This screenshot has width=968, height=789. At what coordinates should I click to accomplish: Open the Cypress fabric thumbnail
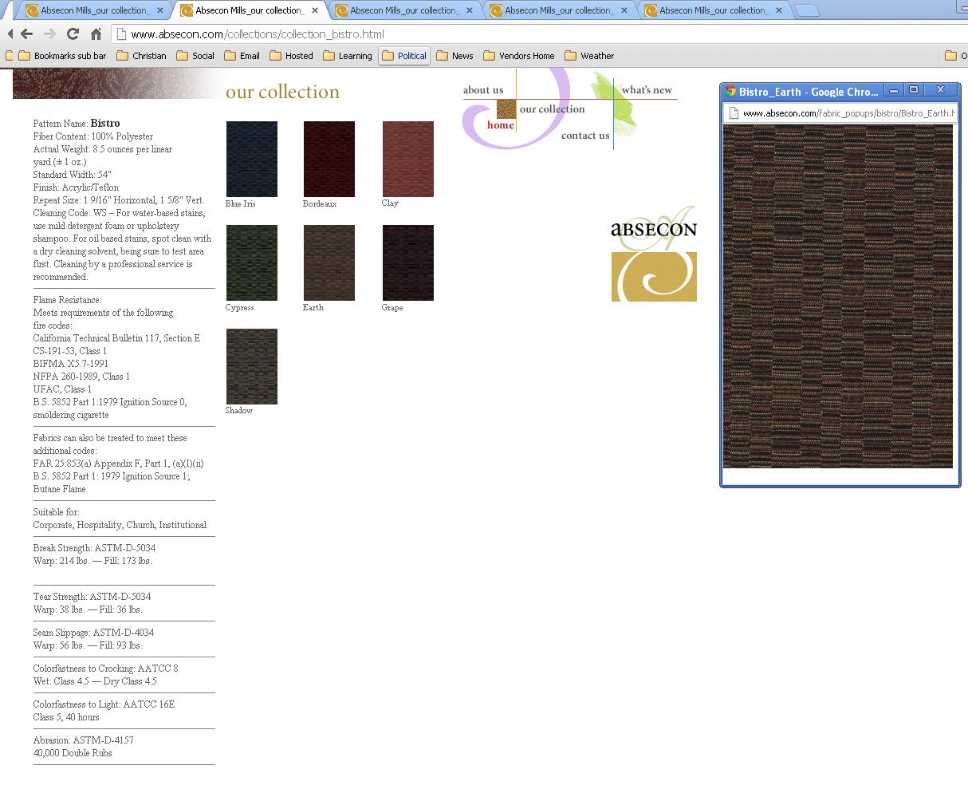click(x=252, y=262)
